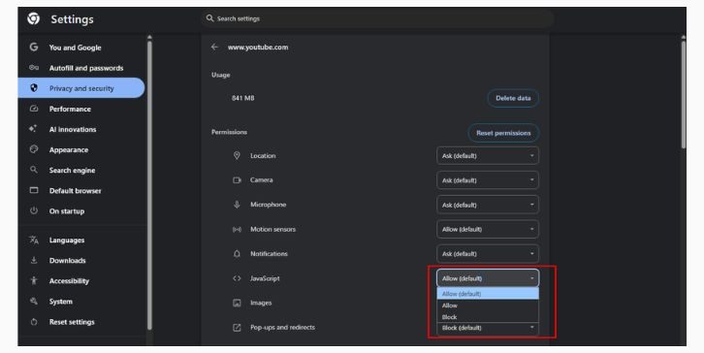This screenshot has height=353, width=704.
Task: Open the Notifications permission dropdown
Action: [488, 254]
